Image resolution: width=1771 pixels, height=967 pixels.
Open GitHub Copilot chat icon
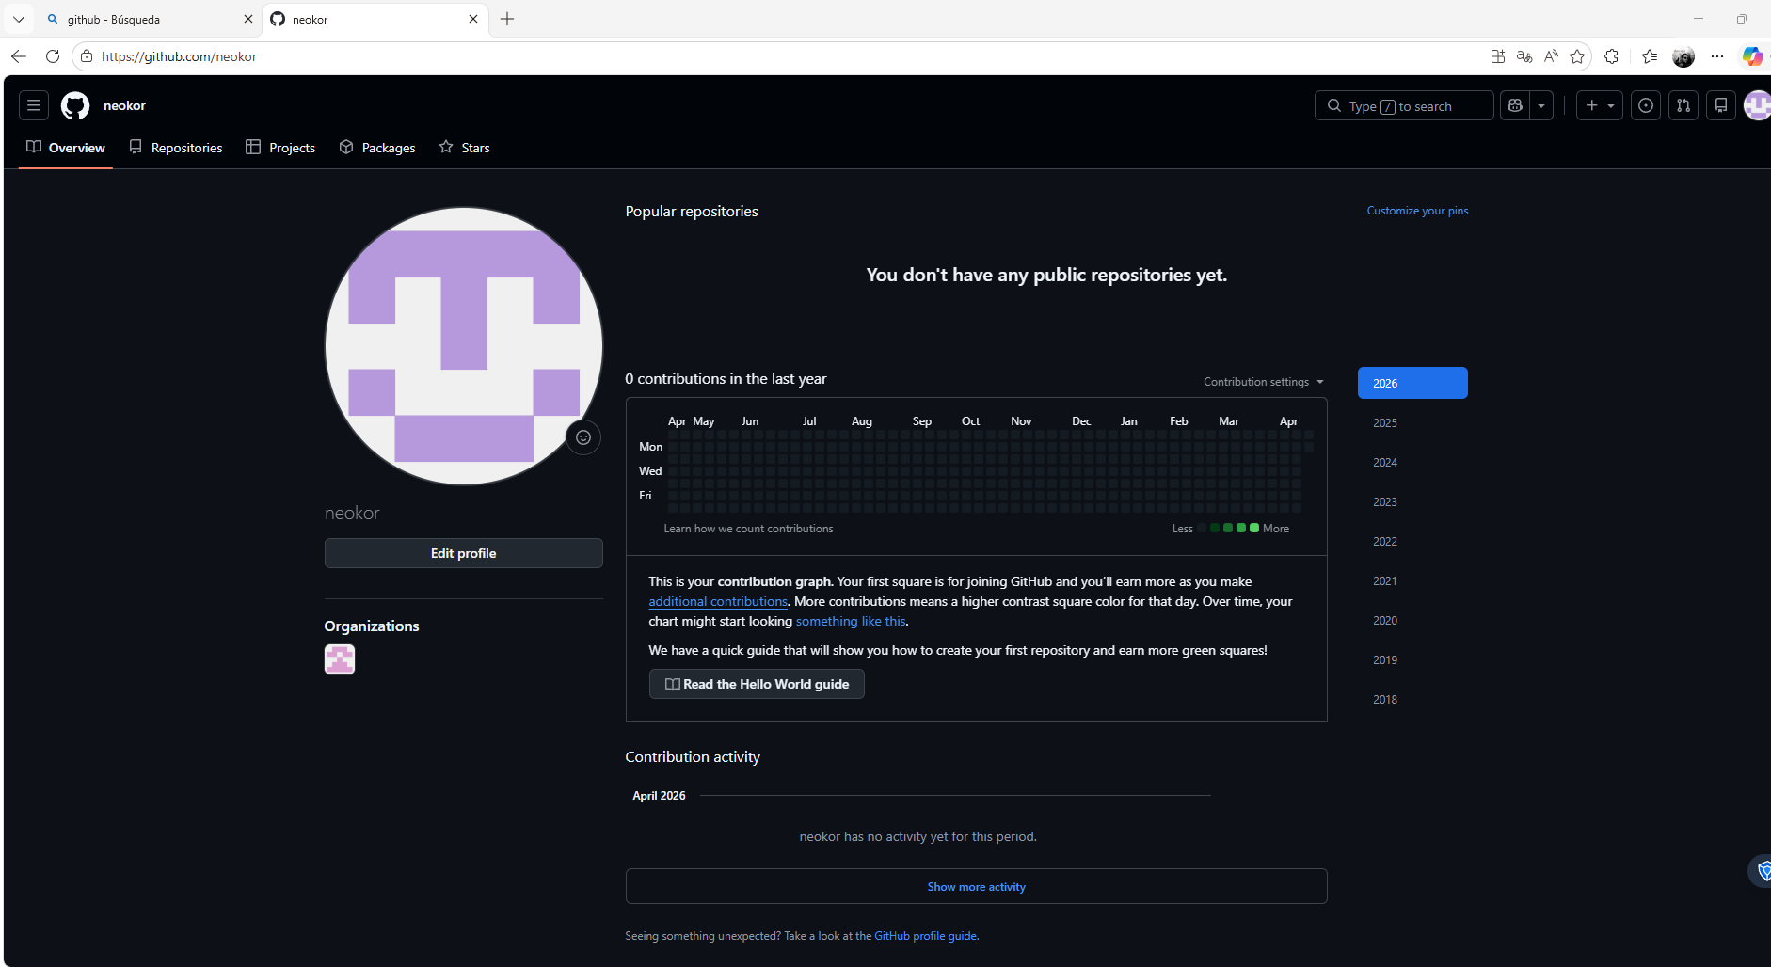tap(1515, 105)
